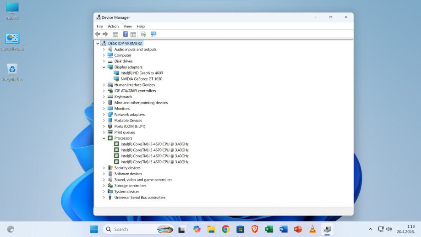The image size is (421, 237).
Task: Open Google Chrome from the taskbar
Action: pyautogui.click(x=225, y=229)
